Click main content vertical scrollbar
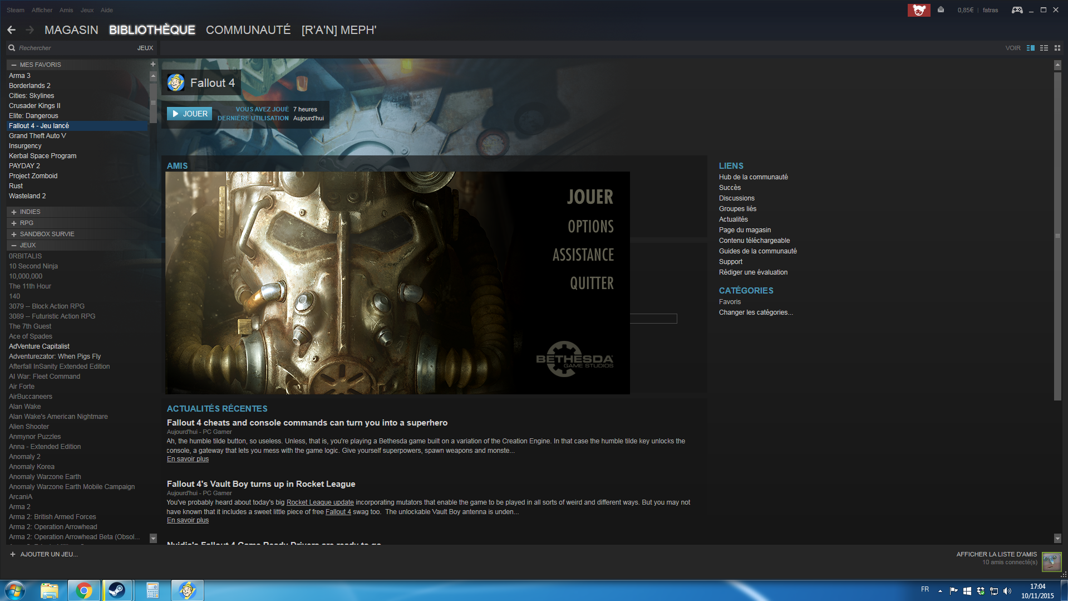This screenshot has width=1068, height=601. [1057, 236]
